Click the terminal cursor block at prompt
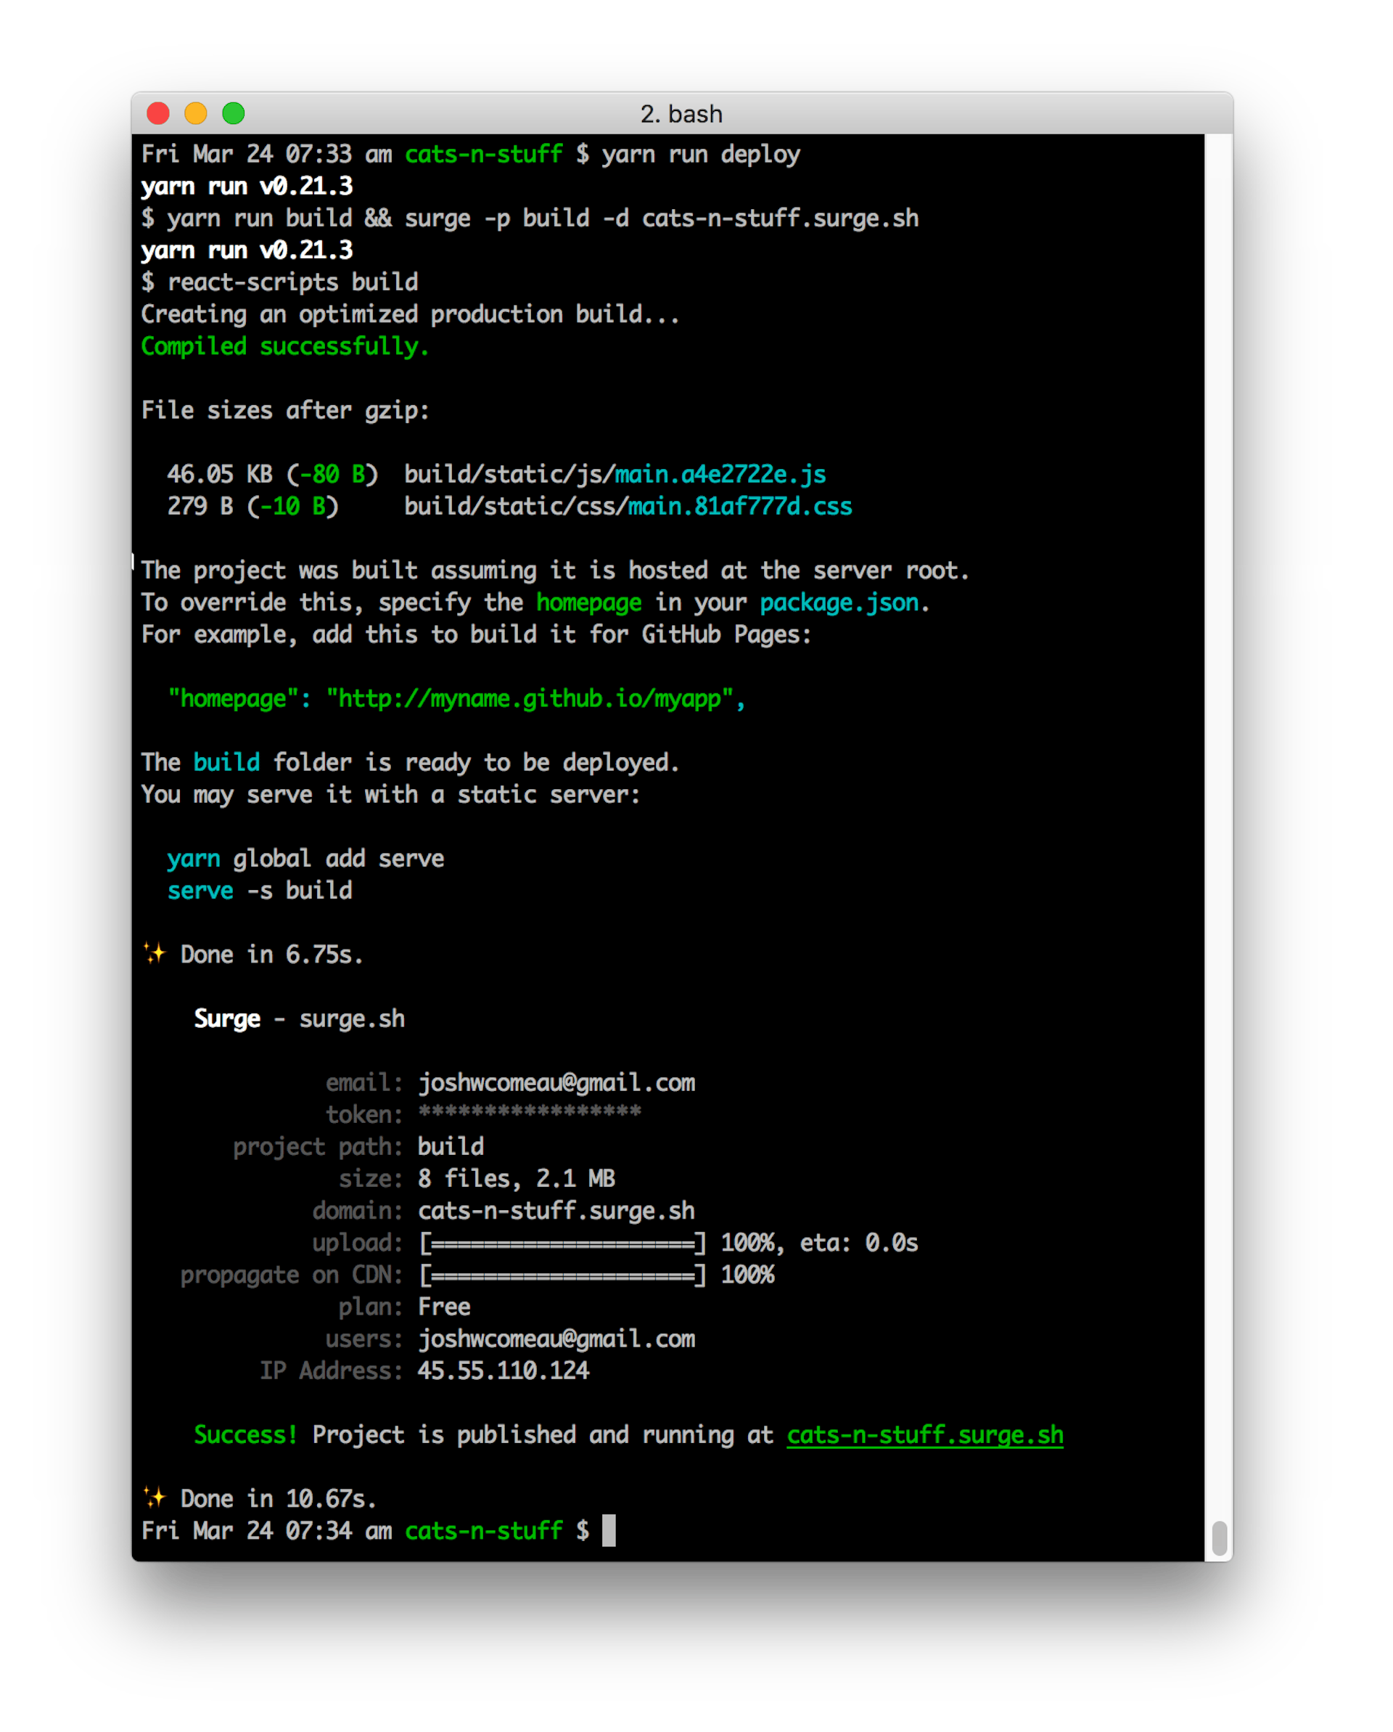The image size is (1393, 1732). click(x=609, y=1530)
